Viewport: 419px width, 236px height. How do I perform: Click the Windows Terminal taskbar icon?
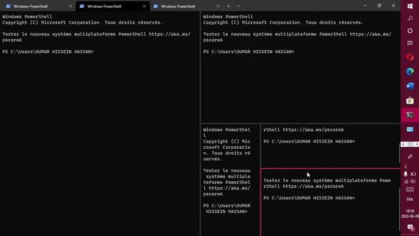coord(410,115)
